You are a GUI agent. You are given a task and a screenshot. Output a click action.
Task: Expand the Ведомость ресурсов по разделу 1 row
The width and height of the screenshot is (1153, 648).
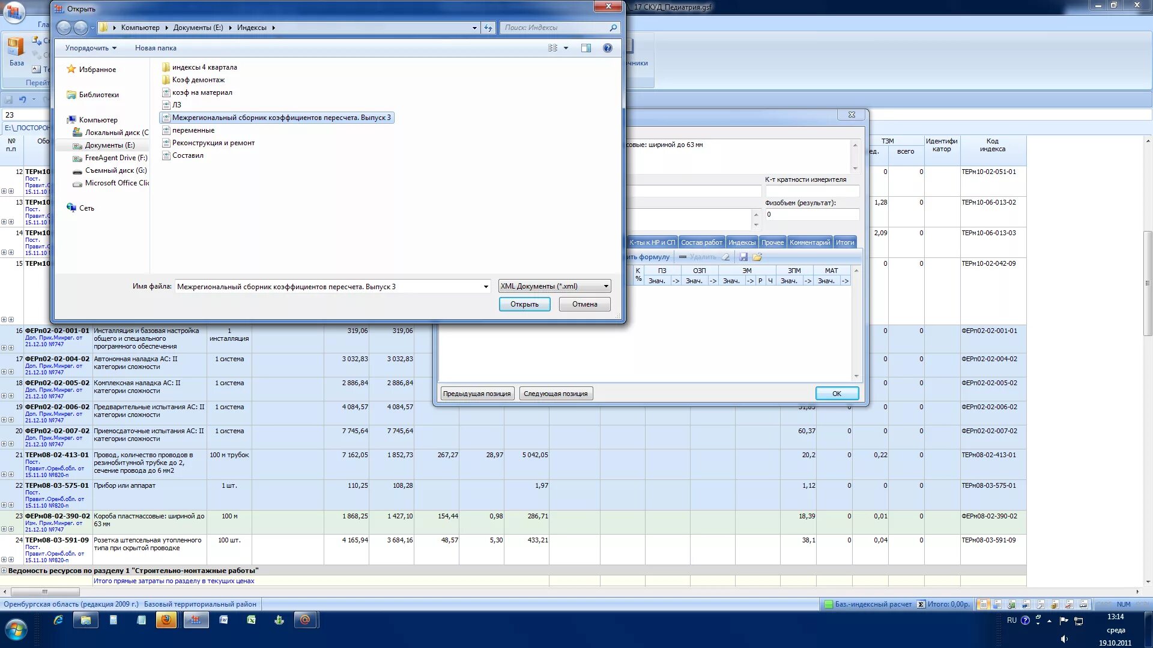[4, 571]
